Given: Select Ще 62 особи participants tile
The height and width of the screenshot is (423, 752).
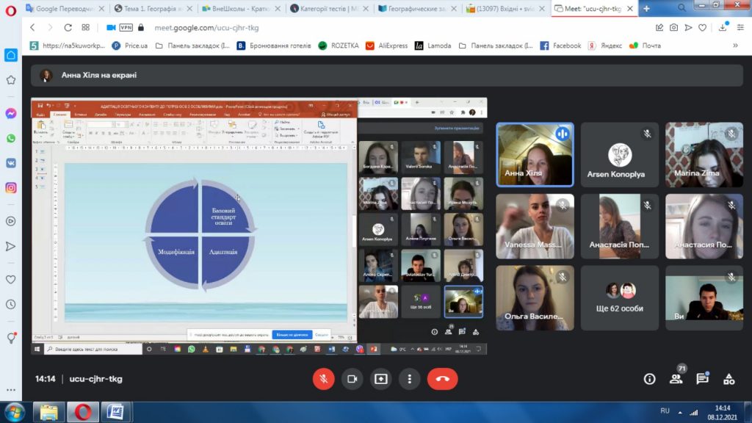Looking at the screenshot, I should pyautogui.click(x=619, y=298).
